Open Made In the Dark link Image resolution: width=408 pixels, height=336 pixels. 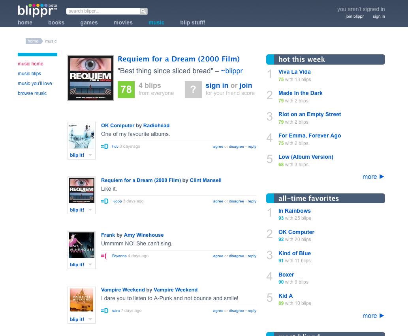[300, 93]
